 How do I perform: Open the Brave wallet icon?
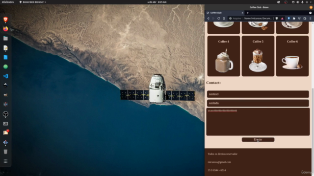tap(305, 19)
